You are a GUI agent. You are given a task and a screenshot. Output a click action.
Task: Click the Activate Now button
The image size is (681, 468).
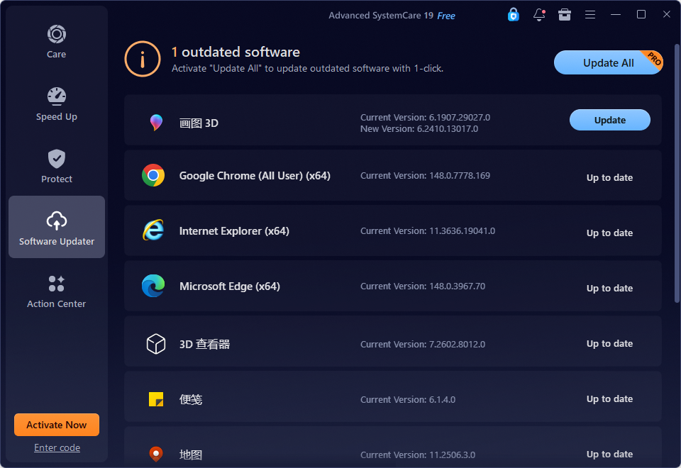tap(57, 425)
